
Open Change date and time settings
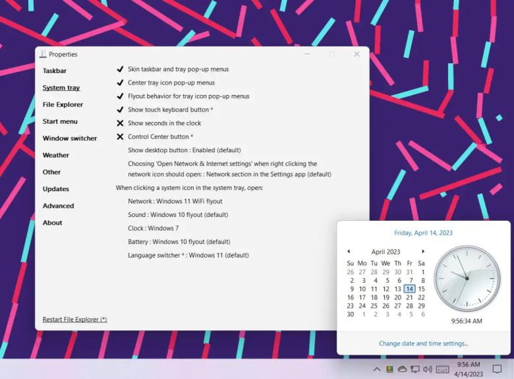[423, 343]
